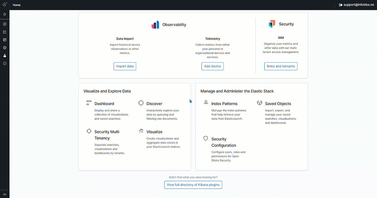This screenshot has width=377, height=198.
Task: Click 'Import historical device observations' description
Action: click(125, 49)
